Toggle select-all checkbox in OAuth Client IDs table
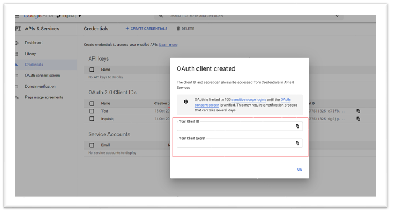Viewport: 393px width, 213px height. (x=92, y=103)
